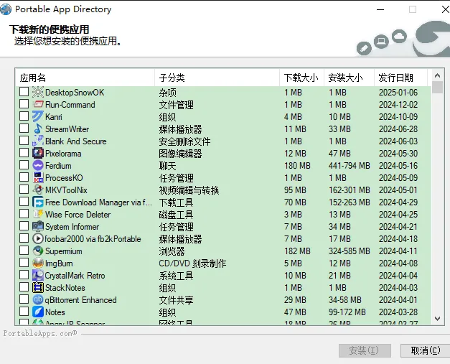Check the Supermium checkbox
The width and height of the screenshot is (450, 364).
pos(24,251)
